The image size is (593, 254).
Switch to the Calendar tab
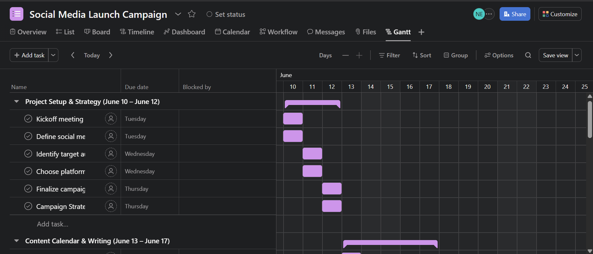point(233,32)
